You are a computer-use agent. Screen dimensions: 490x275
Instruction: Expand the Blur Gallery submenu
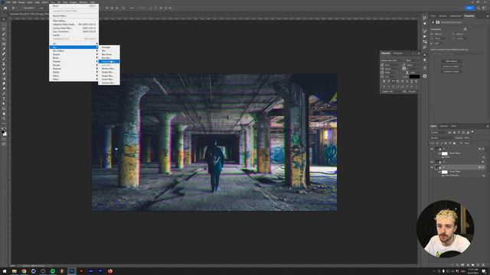[x=73, y=50]
